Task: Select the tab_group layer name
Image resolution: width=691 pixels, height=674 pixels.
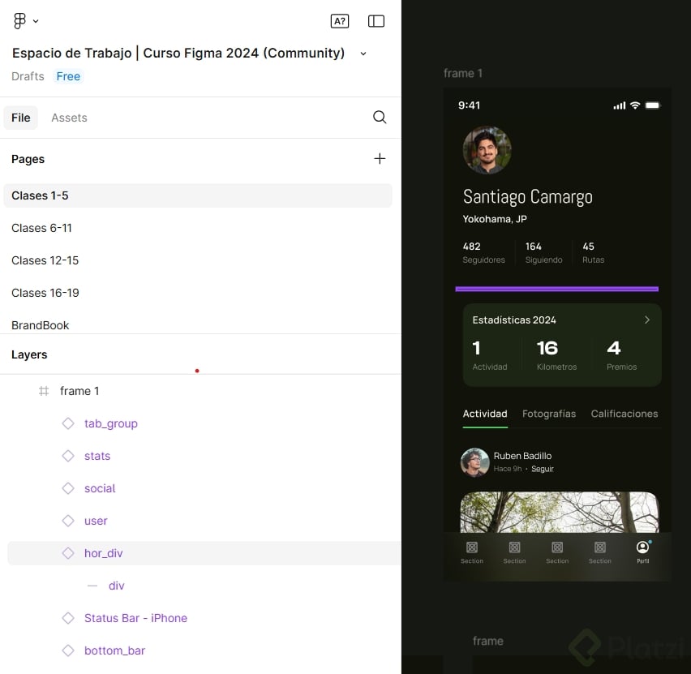Action: 111,423
